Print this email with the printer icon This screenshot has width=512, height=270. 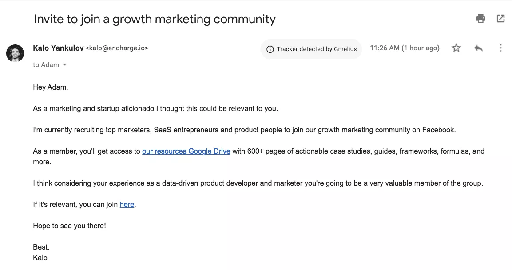click(480, 19)
